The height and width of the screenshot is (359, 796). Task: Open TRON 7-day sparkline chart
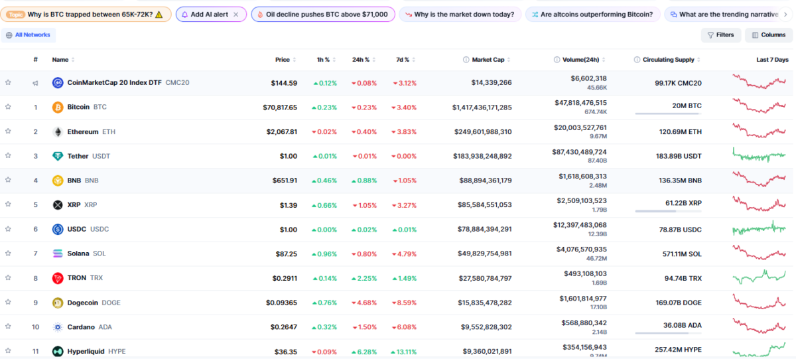tap(760, 277)
